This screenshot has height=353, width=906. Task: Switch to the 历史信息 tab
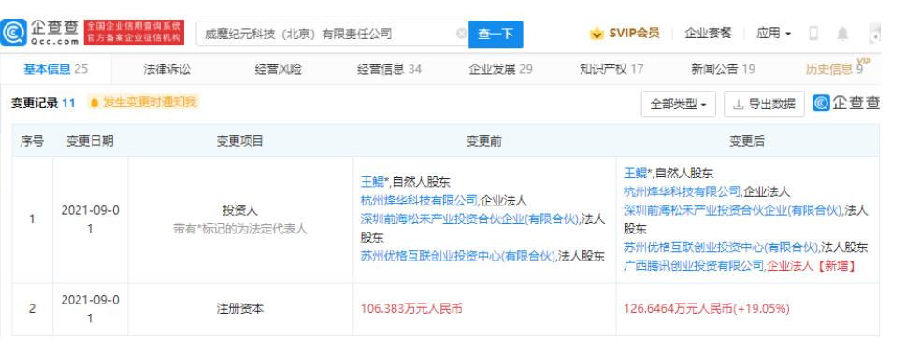834,69
